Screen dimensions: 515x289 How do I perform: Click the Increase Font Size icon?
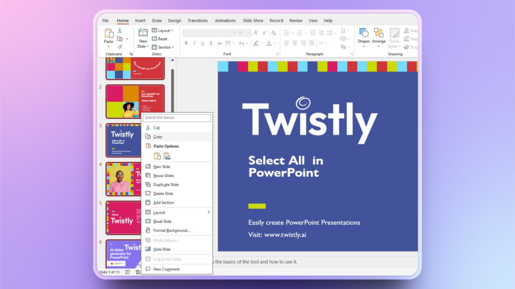[x=256, y=33]
